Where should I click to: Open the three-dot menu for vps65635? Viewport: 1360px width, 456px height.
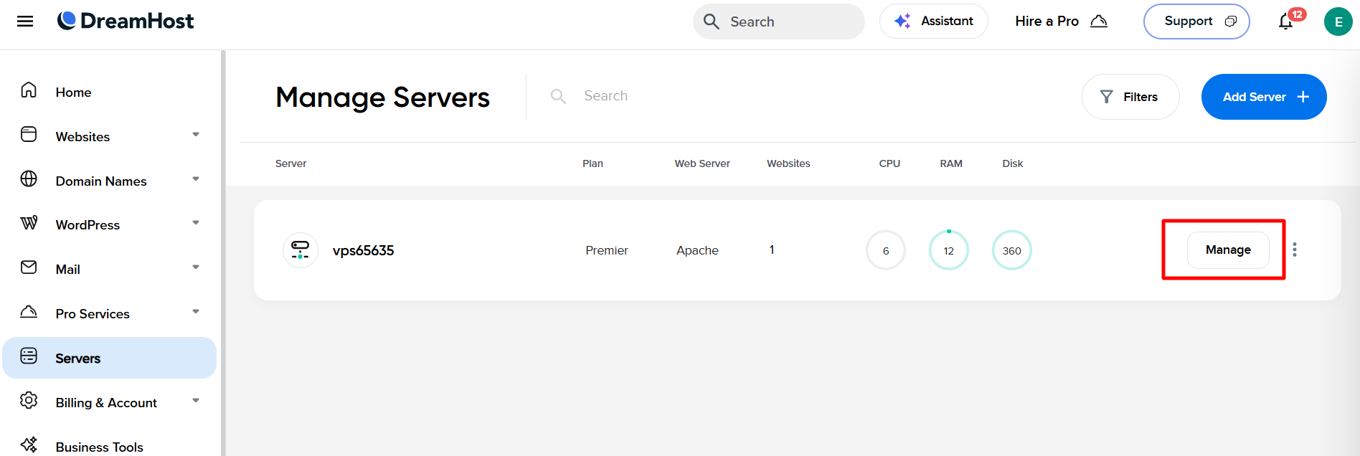(1295, 250)
